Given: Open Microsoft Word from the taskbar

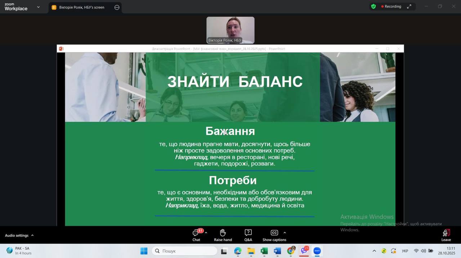Looking at the screenshot, I should [277, 251].
